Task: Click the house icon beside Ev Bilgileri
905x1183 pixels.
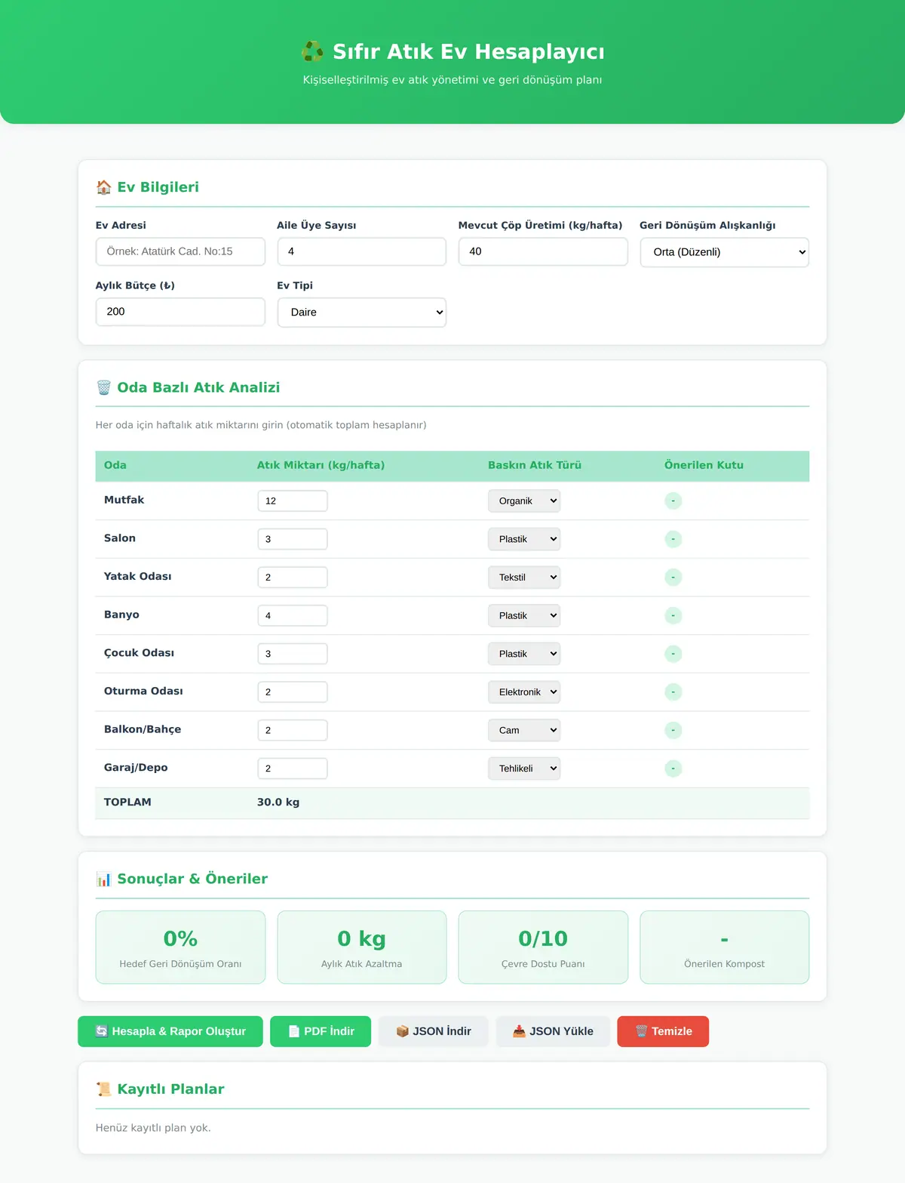Action: tap(104, 187)
